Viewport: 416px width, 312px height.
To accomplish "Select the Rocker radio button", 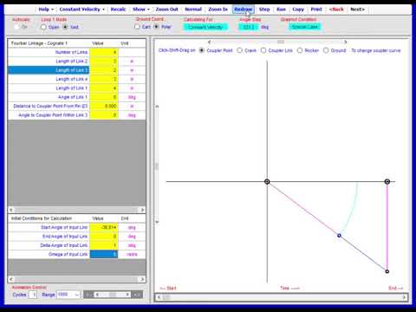I will coord(300,50).
